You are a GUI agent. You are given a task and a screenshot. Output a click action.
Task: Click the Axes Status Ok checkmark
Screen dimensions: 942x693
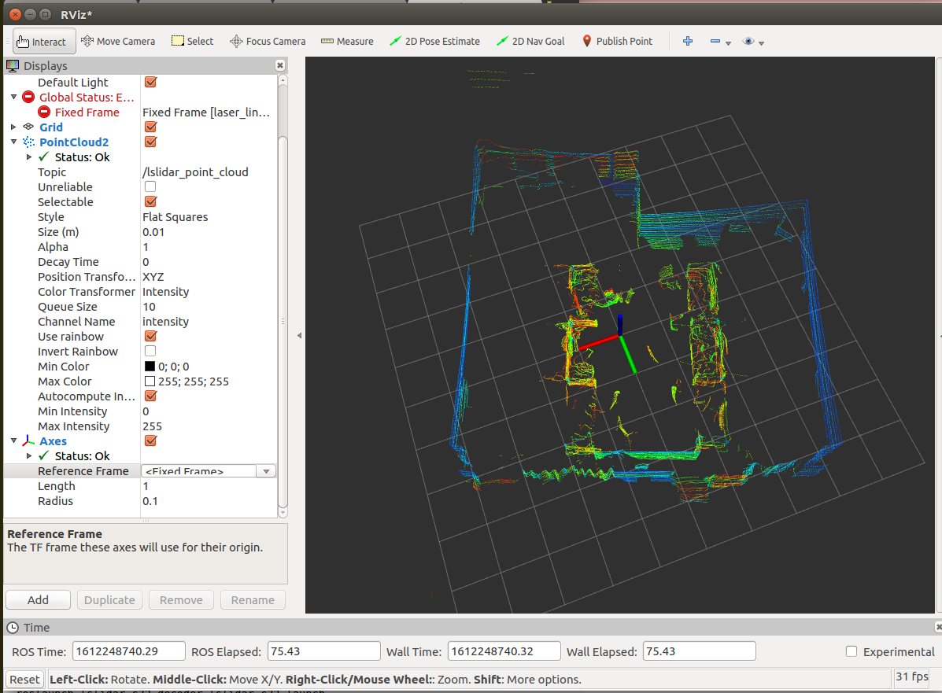44,455
